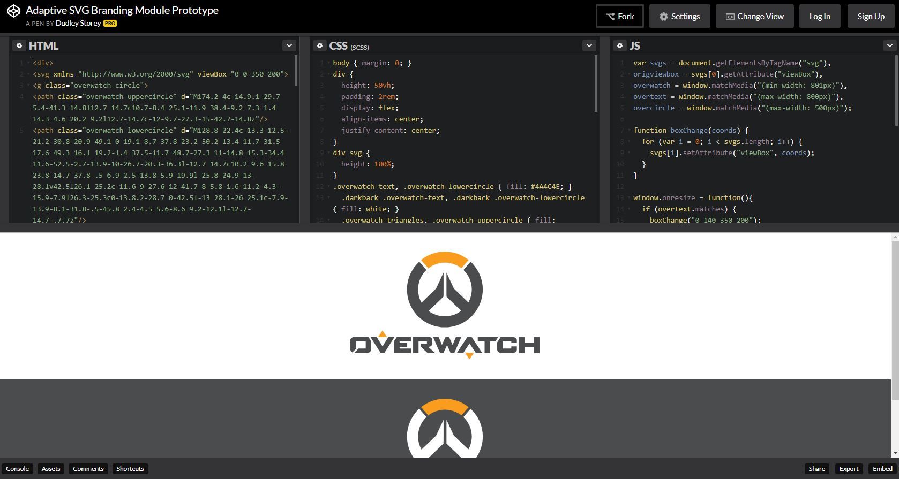Image resolution: width=899 pixels, height=479 pixels.
Task: Click 'height: 100%;' in the CSS editor
Action: click(x=368, y=164)
